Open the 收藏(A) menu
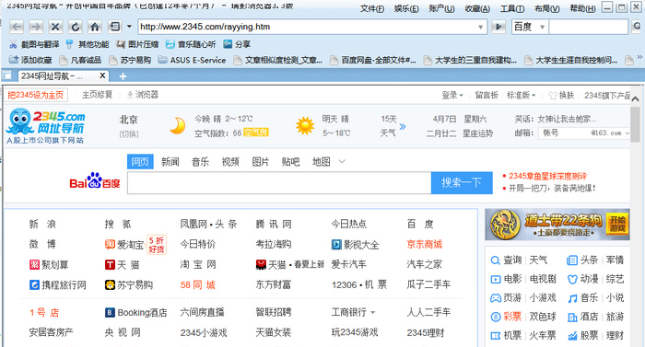The width and height of the screenshot is (645, 347). (477, 8)
